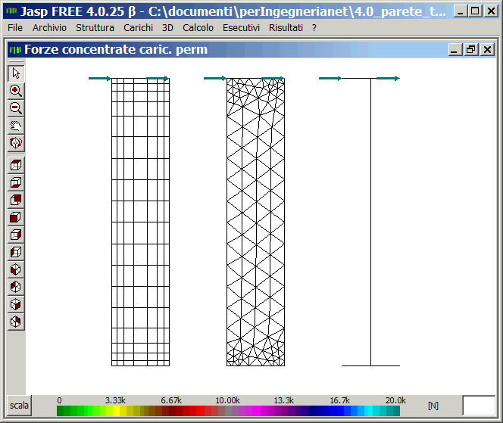Activate the zoom out magnifier tool
The width and height of the screenshot is (503, 423).
16,108
